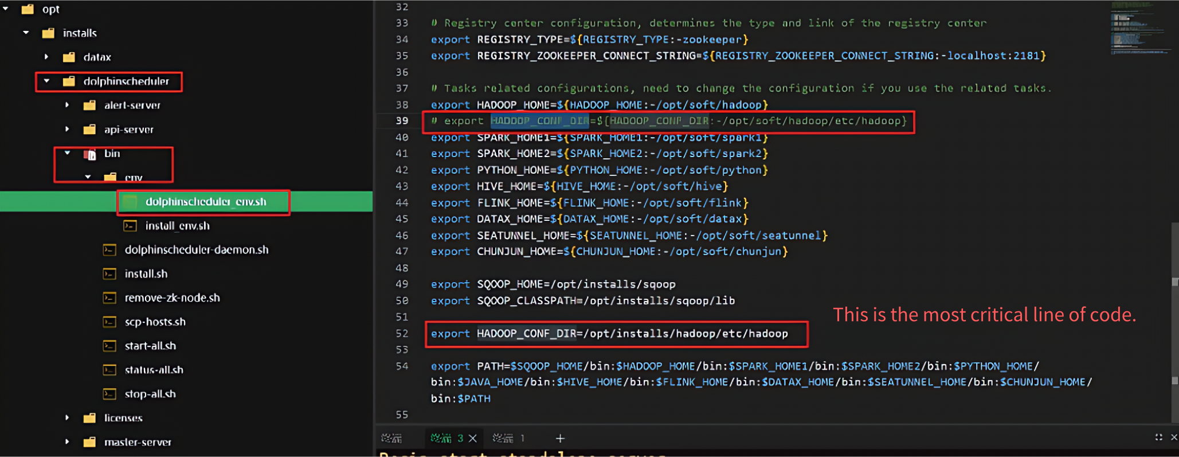Viewport: 1179px width, 457px height.
Task: Click the start-all.sh script icon
Action: (109, 346)
